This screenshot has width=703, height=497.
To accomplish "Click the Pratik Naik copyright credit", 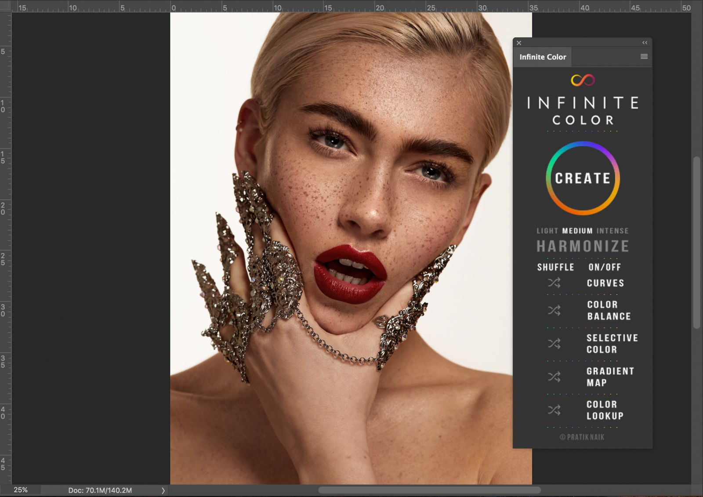I will [582, 436].
